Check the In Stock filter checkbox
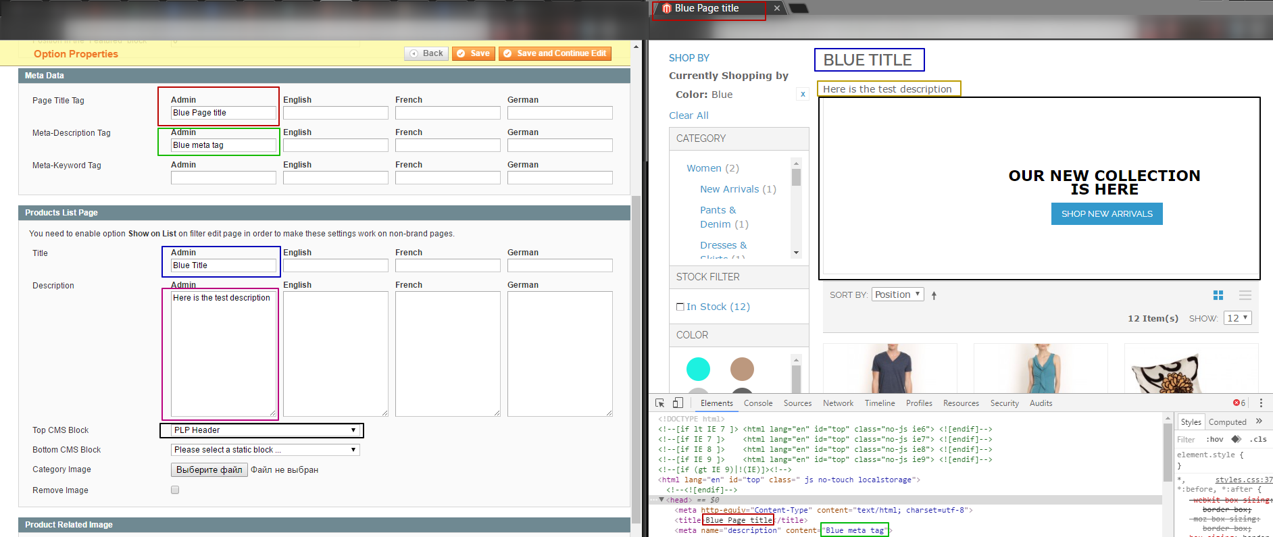 [x=680, y=307]
